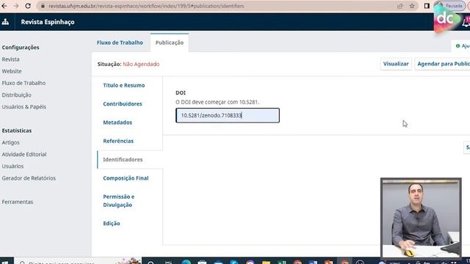
Task: Click the Configurações sidebar heading
Action: [21, 47]
